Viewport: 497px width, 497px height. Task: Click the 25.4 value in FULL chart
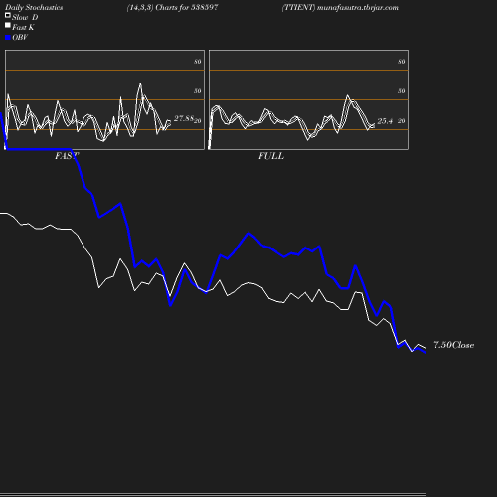tap(385, 121)
